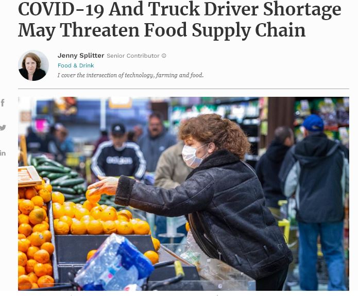358x296 pixels.
Task: Click the LinkedIn share icon
Action: [3, 153]
